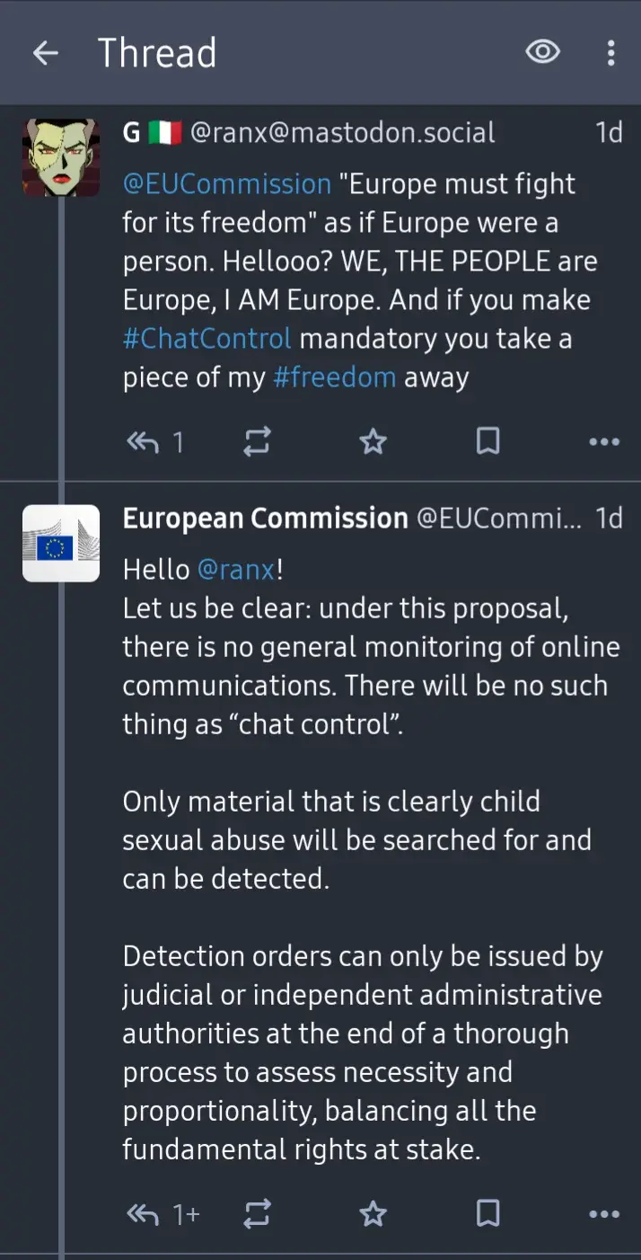Open the @EUCommission mention link
The height and width of the screenshot is (1260, 641).
point(227,184)
